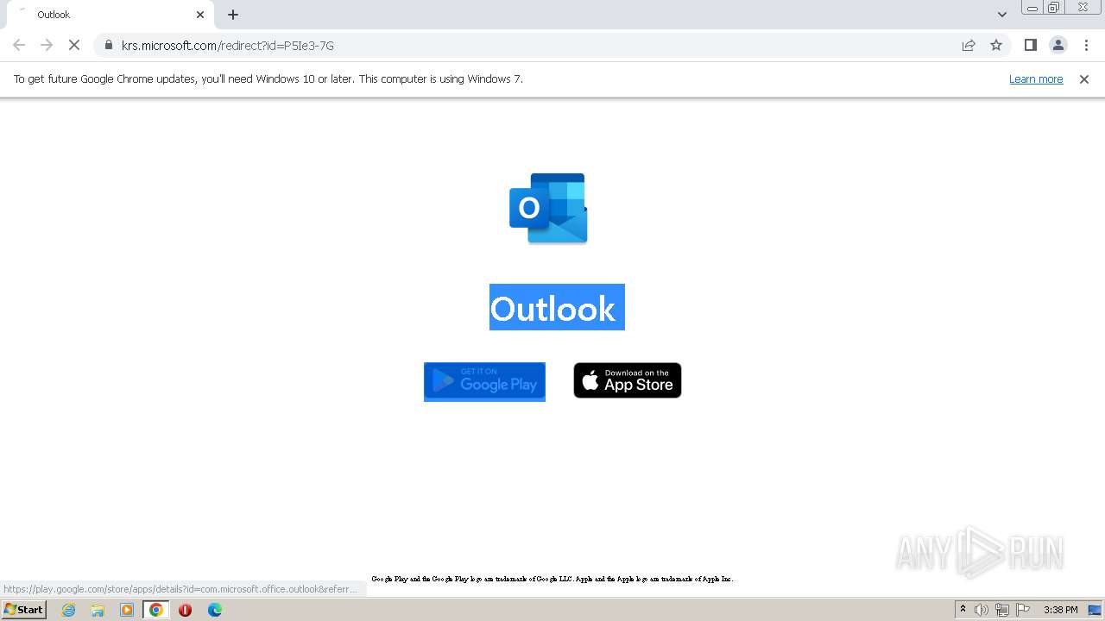
Task: Open the Download on the App Store badge
Action: [628, 380]
